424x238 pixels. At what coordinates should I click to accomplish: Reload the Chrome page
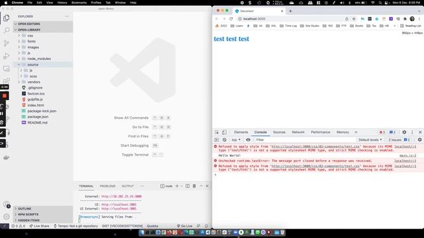(231, 19)
